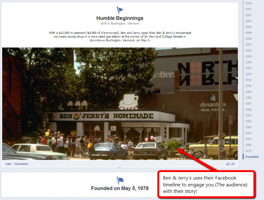
Task: Click the thumbs-up icon showing 23 likes
Action: (228, 164)
